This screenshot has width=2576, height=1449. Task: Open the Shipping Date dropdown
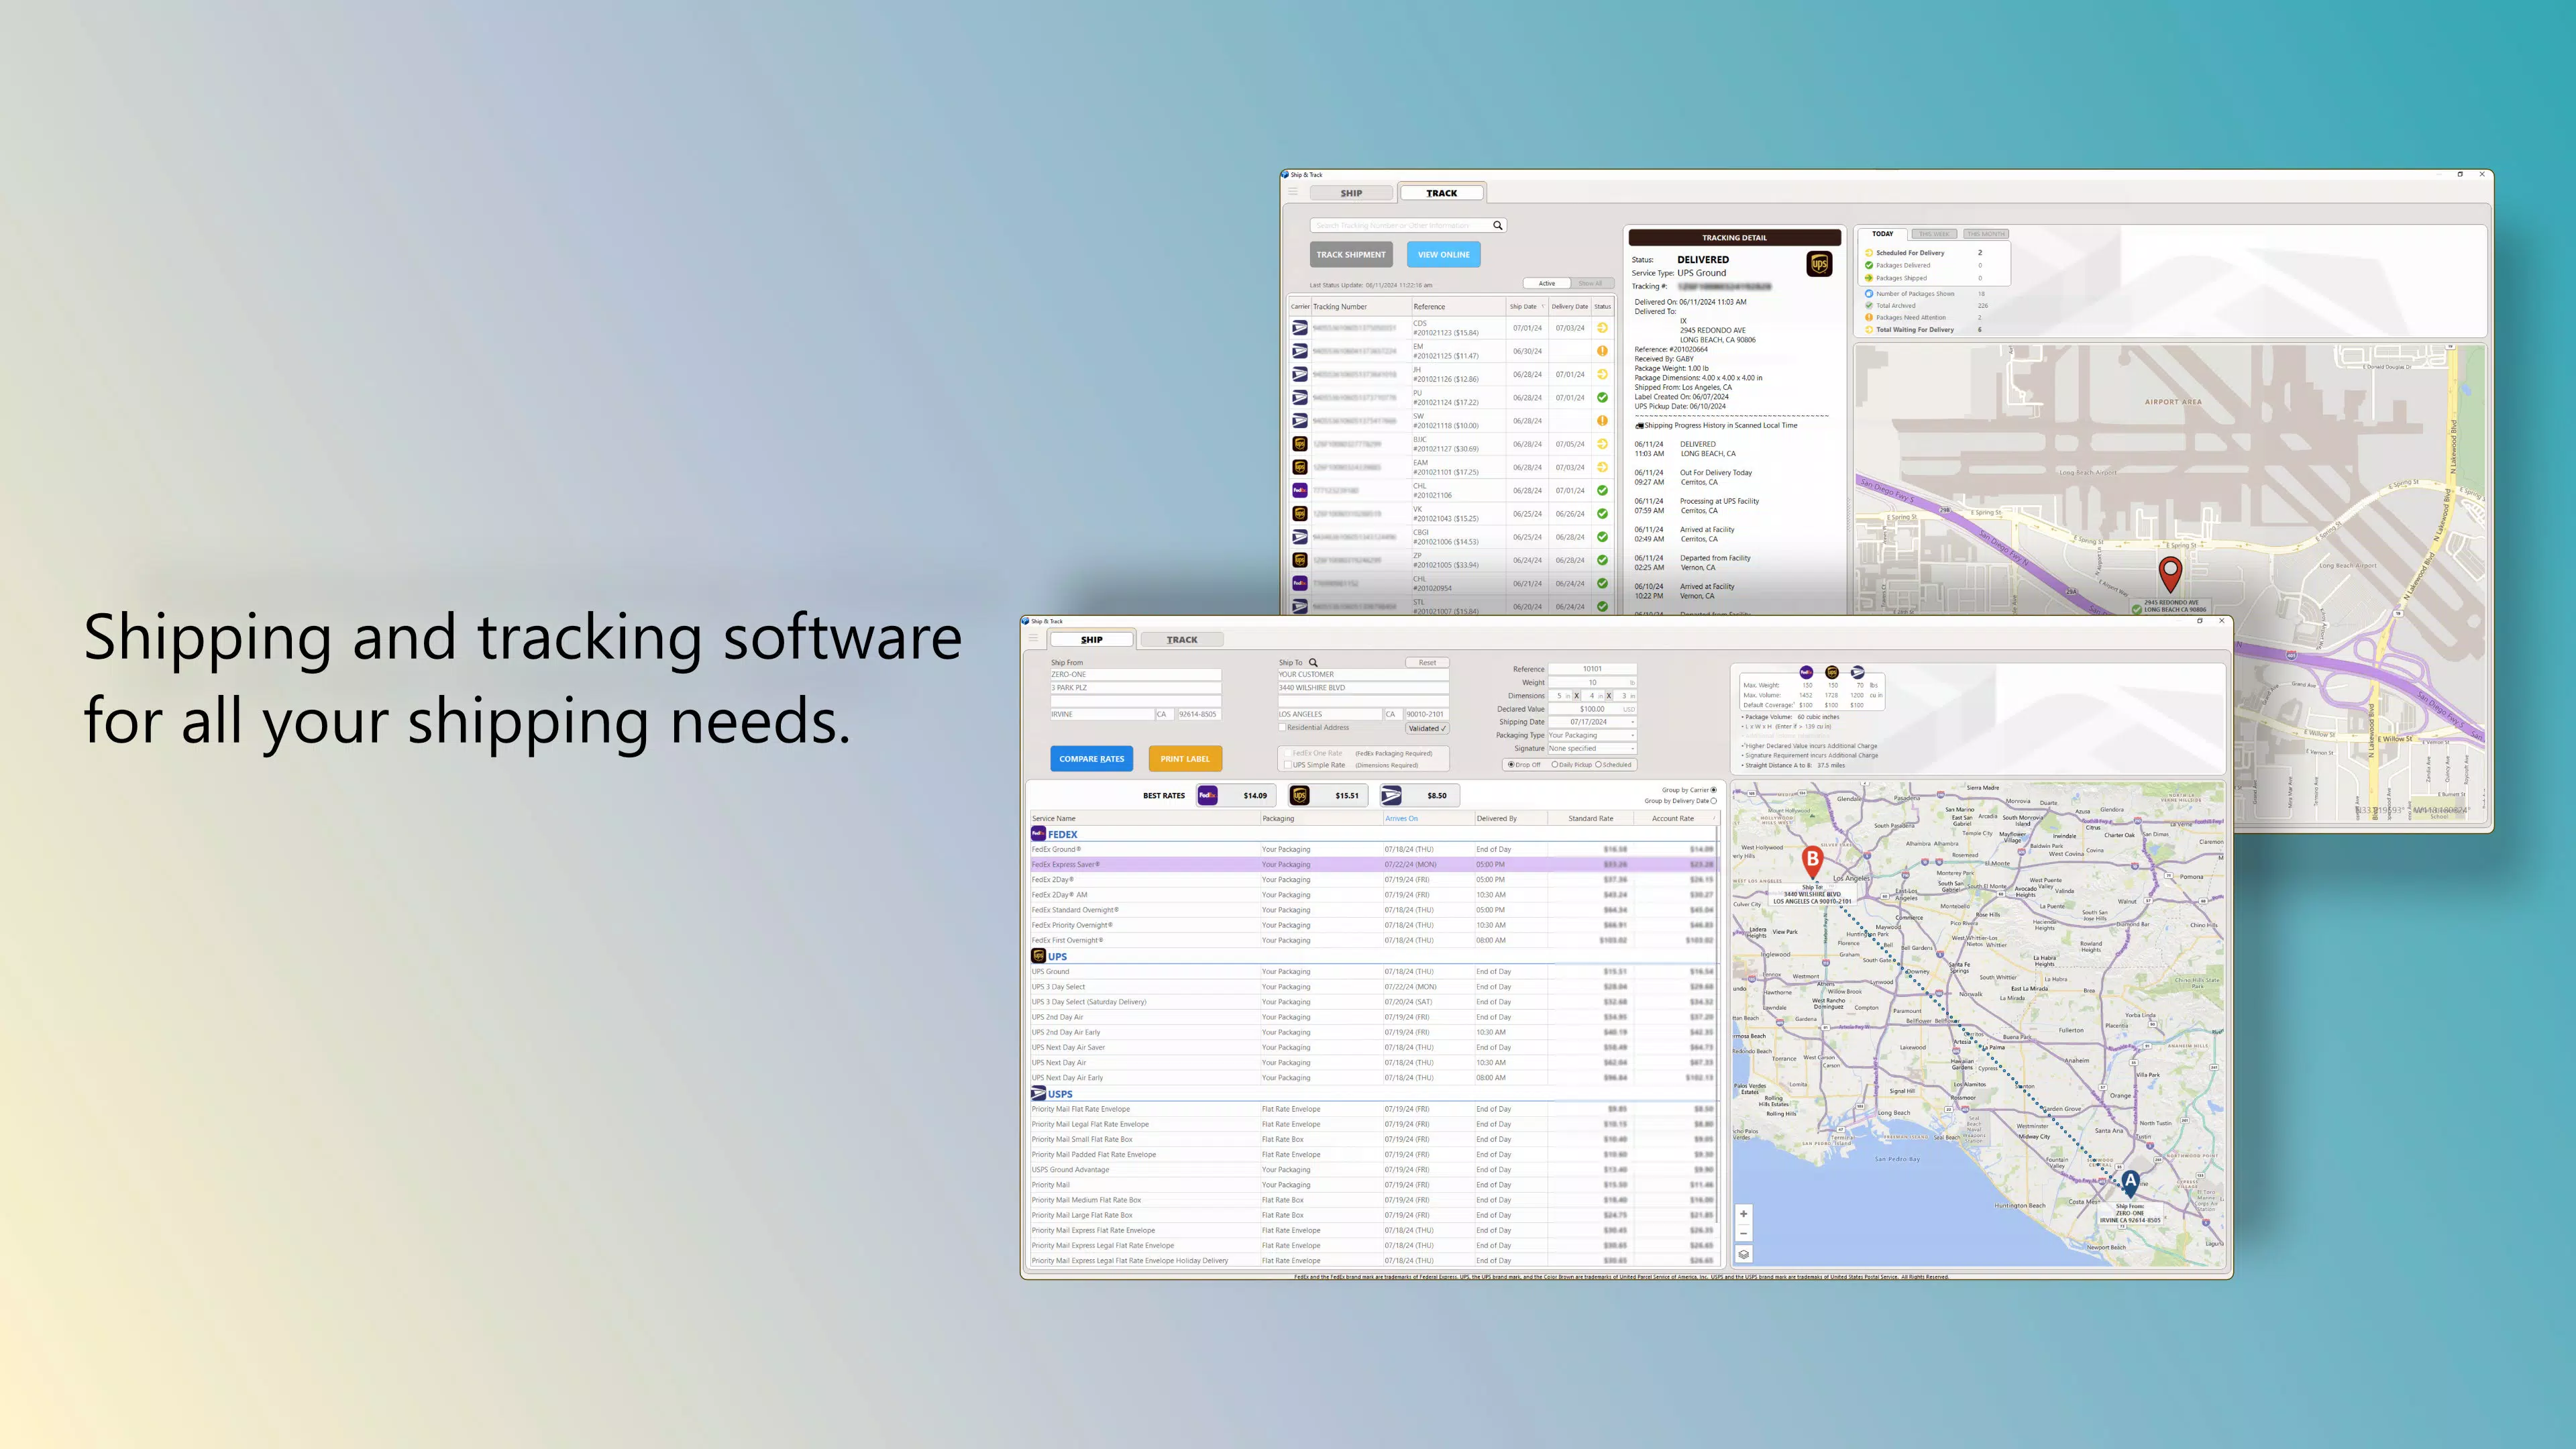pos(1592,721)
